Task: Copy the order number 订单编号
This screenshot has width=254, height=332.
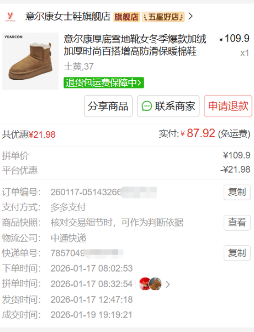Action: click(x=237, y=192)
